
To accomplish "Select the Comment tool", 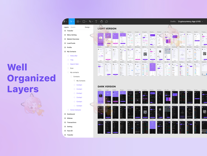I will click(107, 21).
